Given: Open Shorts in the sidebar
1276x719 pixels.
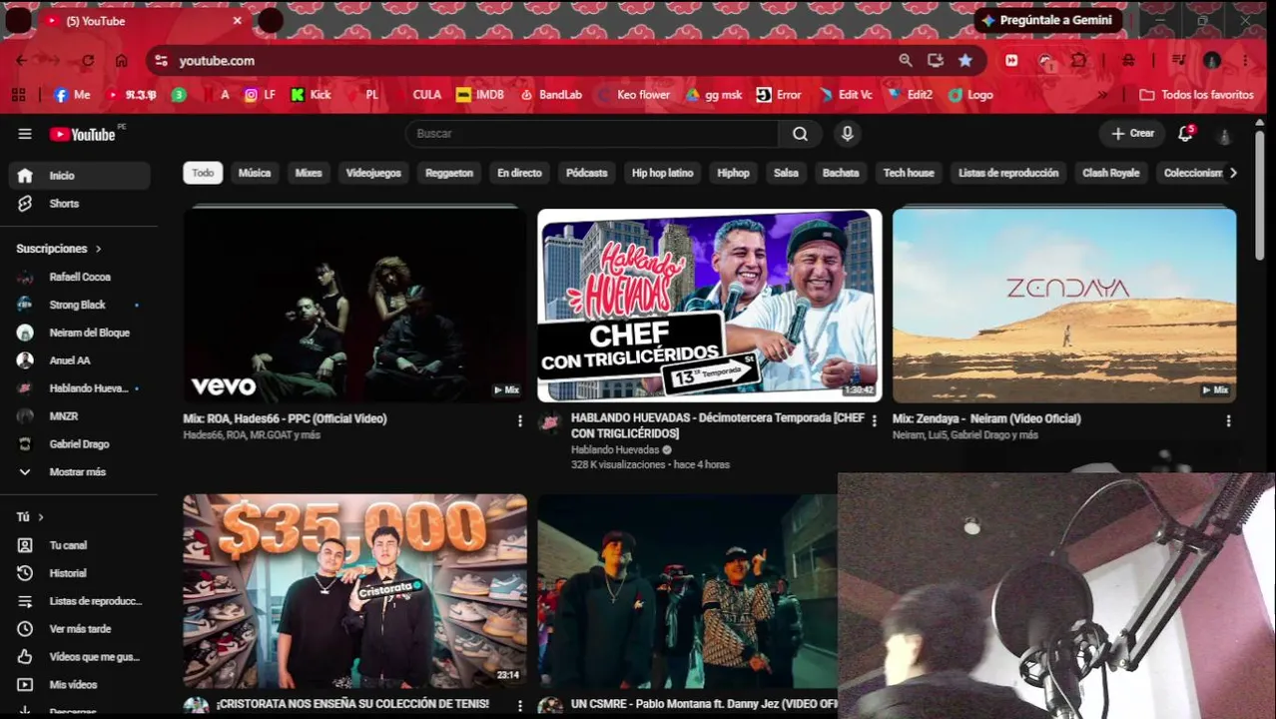Looking at the screenshot, I should (80, 204).
